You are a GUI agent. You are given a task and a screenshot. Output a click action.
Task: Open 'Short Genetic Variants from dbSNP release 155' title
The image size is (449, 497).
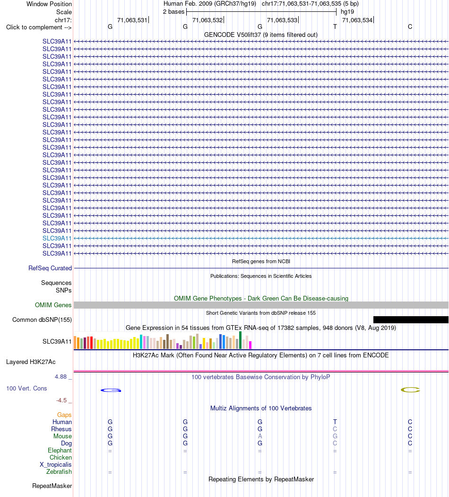[x=261, y=313]
